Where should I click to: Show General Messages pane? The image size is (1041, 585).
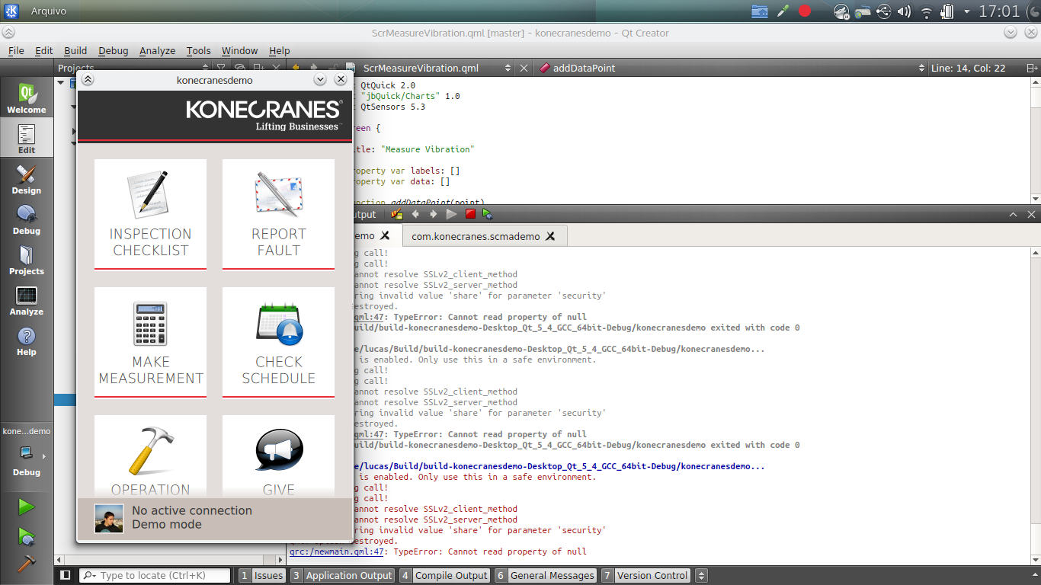coord(545,576)
